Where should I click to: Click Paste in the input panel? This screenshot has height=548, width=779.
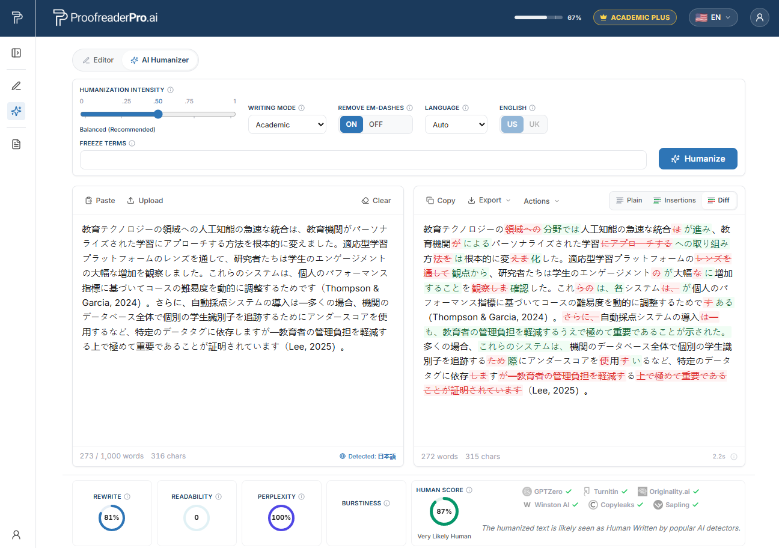click(x=100, y=201)
